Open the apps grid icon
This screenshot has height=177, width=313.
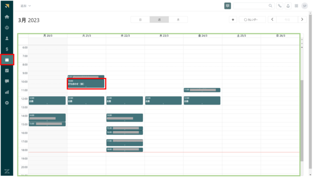click(x=296, y=6)
